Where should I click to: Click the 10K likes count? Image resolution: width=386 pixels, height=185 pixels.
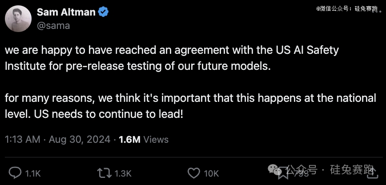click(212, 173)
